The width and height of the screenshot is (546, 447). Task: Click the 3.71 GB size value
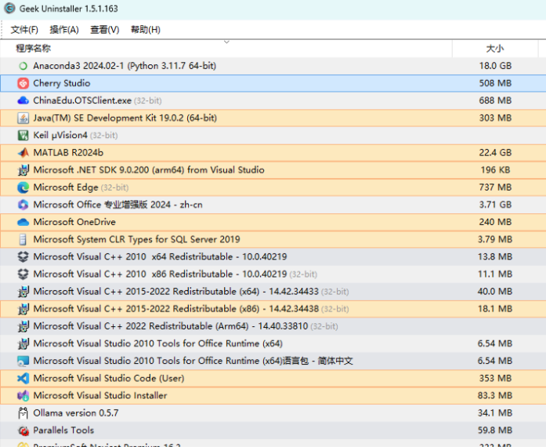pos(495,205)
